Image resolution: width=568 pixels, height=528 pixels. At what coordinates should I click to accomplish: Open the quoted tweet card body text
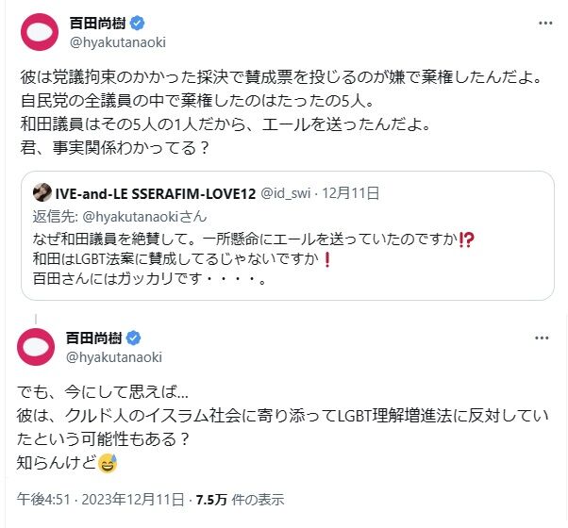[x=254, y=258]
